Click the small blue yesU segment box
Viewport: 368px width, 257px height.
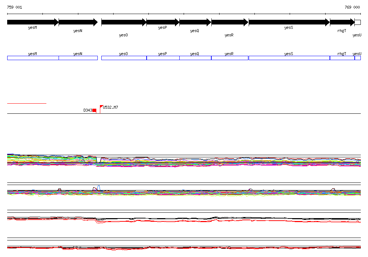(358, 58)
